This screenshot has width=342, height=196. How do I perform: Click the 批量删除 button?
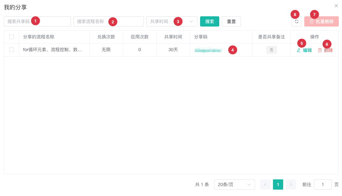point(322,21)
